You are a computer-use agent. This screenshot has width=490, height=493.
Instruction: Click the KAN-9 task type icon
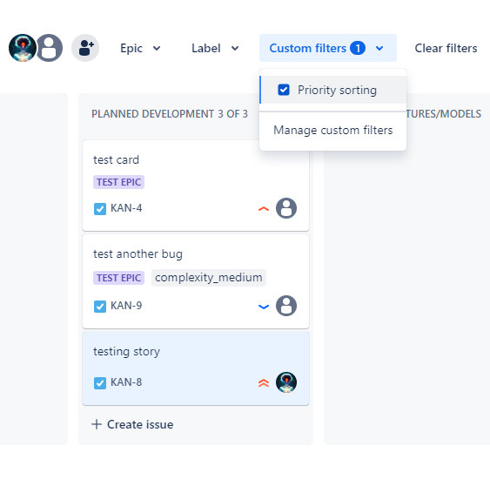tap(100, 307)
